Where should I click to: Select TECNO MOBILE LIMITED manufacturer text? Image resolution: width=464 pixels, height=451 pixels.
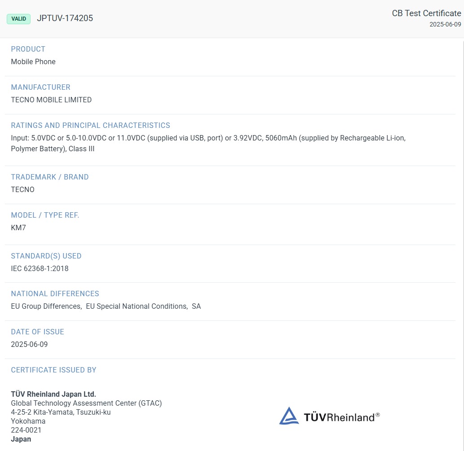click(x=51, y=100)
